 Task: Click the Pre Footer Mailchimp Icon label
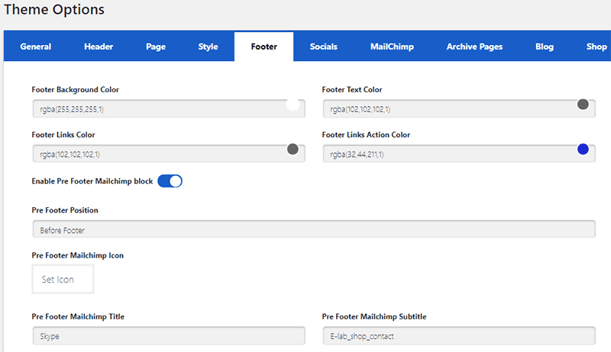[x=78, y=255]
